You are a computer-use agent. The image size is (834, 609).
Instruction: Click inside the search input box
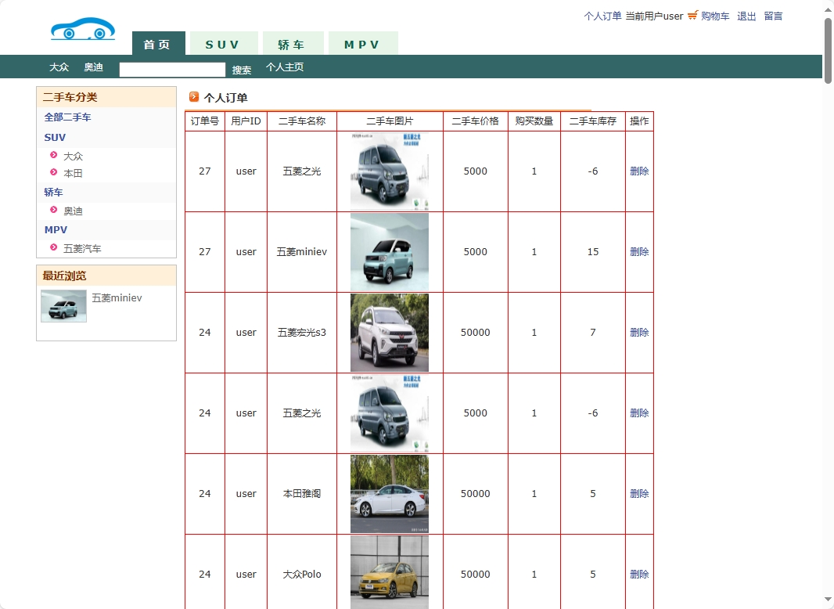pos(172,70)
